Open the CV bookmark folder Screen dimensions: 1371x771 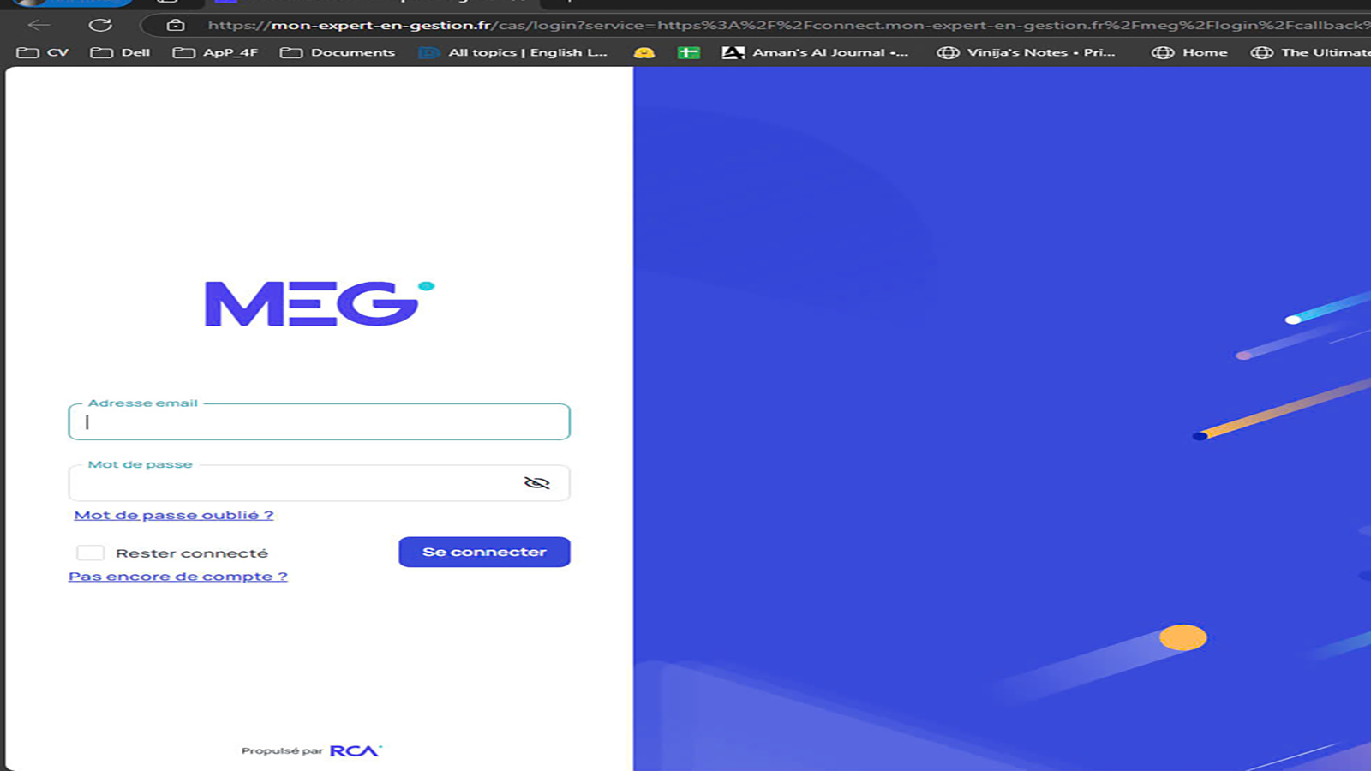[x=43, y=52]
